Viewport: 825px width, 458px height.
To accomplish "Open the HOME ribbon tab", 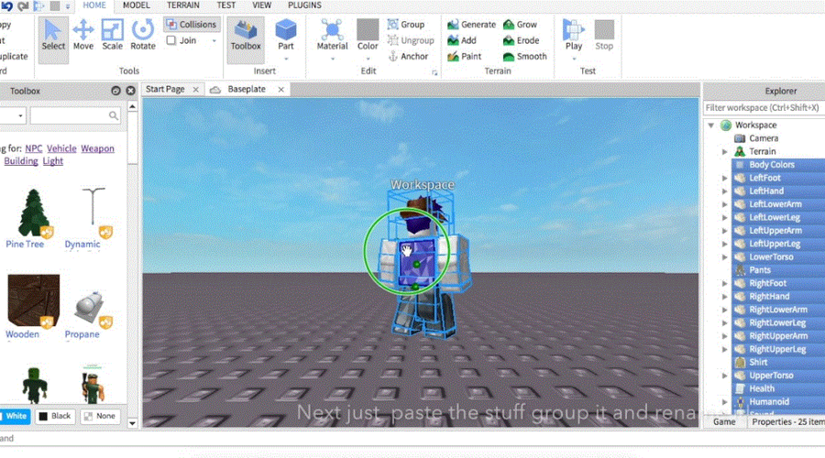I will (x=94, y=5).
